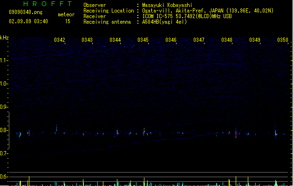The height and width of the screenshot is (186, 293).
Task: Click the 0347 time marker
Action: pyautogui.click(x=199, y=40)
